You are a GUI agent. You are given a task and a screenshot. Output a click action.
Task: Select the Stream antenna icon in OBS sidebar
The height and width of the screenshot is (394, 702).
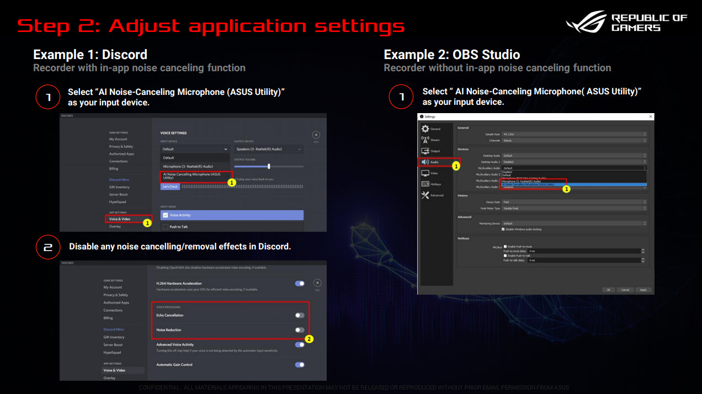(x=424, y=140)
